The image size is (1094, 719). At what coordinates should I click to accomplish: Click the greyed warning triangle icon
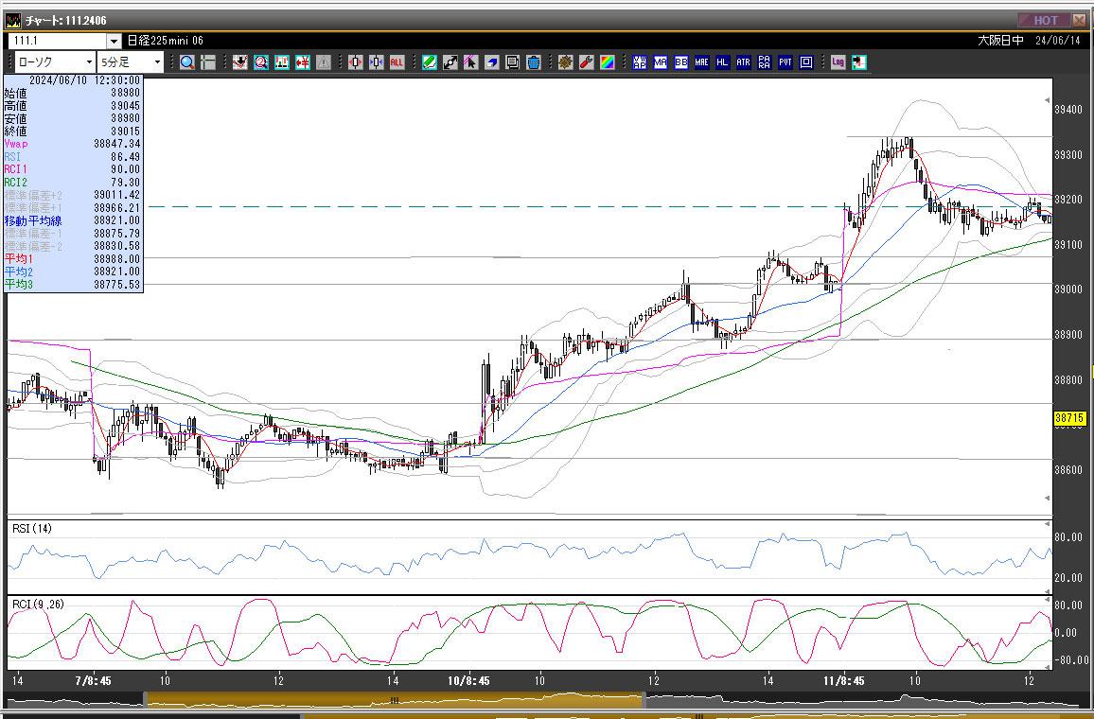324,62
